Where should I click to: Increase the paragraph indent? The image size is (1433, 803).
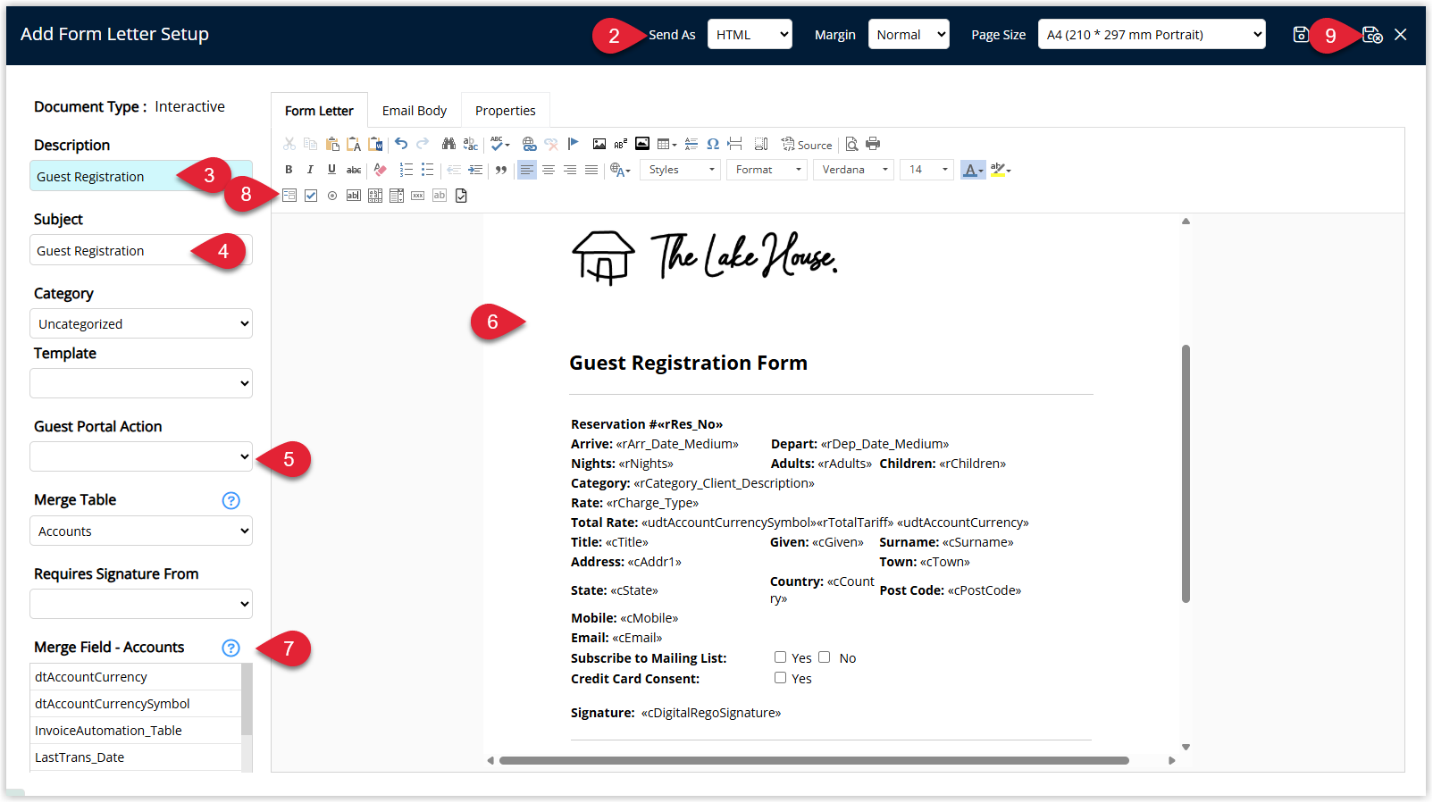(475, 170)
